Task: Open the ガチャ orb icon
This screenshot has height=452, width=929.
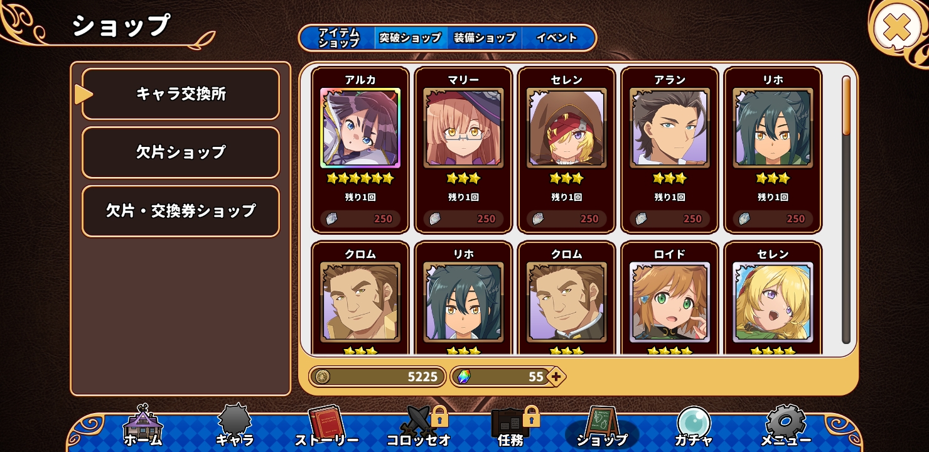Action: pyautogui.click(x=693, y=426)
